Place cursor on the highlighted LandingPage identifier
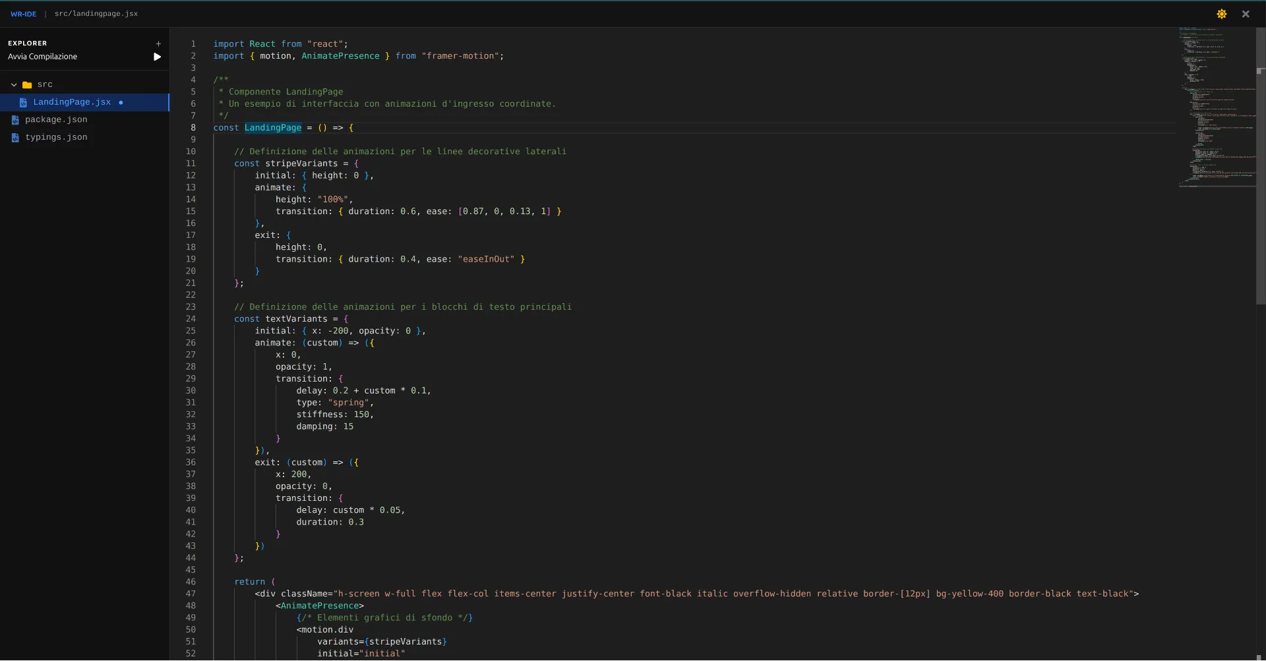The image size is (1266, 661). [x=272, y=128]
